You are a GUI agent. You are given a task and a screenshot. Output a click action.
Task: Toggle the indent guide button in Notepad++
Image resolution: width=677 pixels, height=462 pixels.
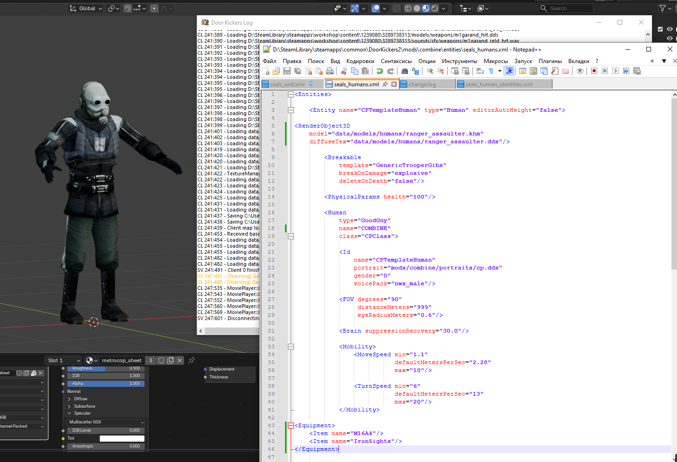pos(509,71)
